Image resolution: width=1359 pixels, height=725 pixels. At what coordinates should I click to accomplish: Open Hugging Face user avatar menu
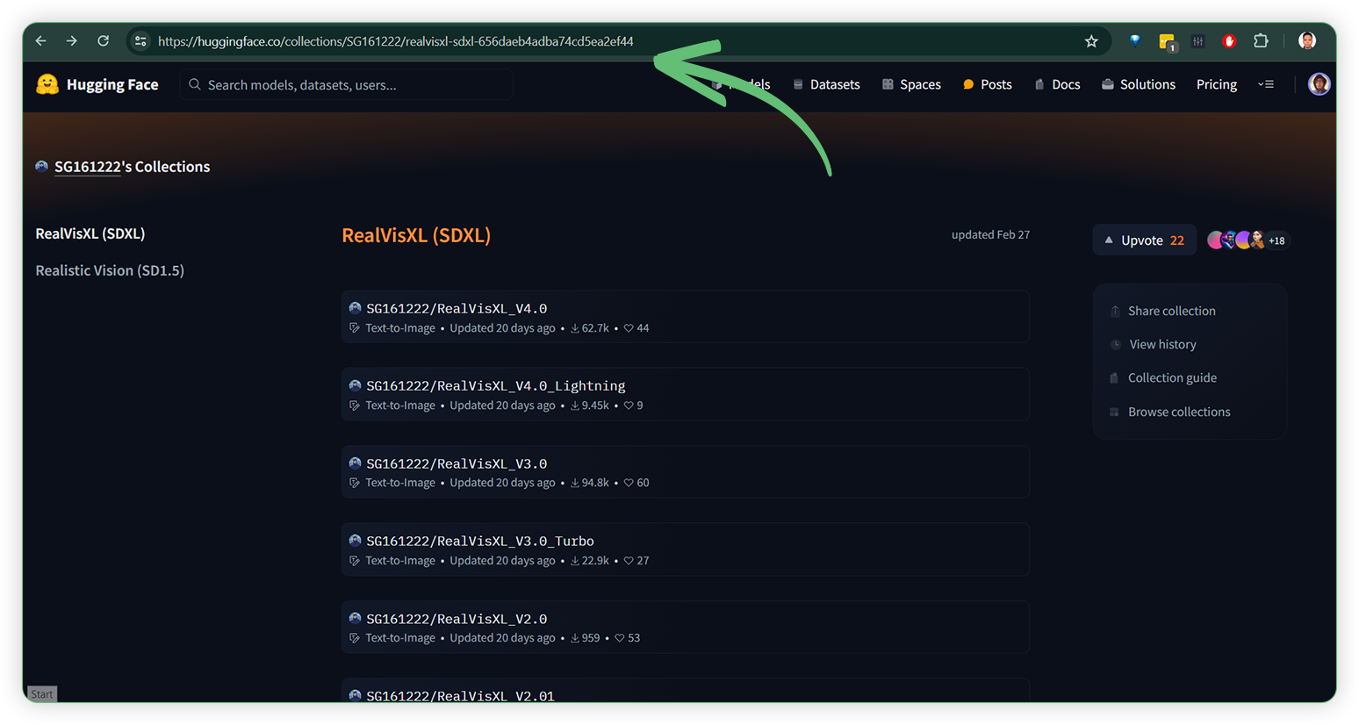[x=1319, y=84]
